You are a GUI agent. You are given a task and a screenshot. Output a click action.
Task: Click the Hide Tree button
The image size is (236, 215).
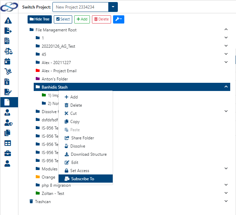40,19
